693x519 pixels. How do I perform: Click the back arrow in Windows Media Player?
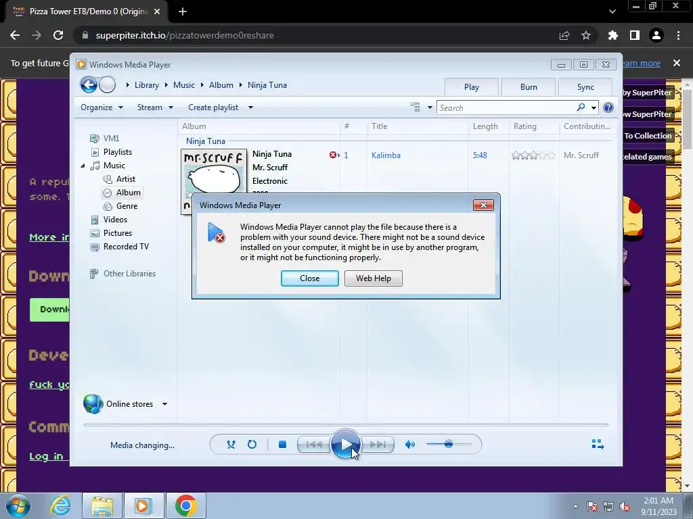tap(89, 84)
